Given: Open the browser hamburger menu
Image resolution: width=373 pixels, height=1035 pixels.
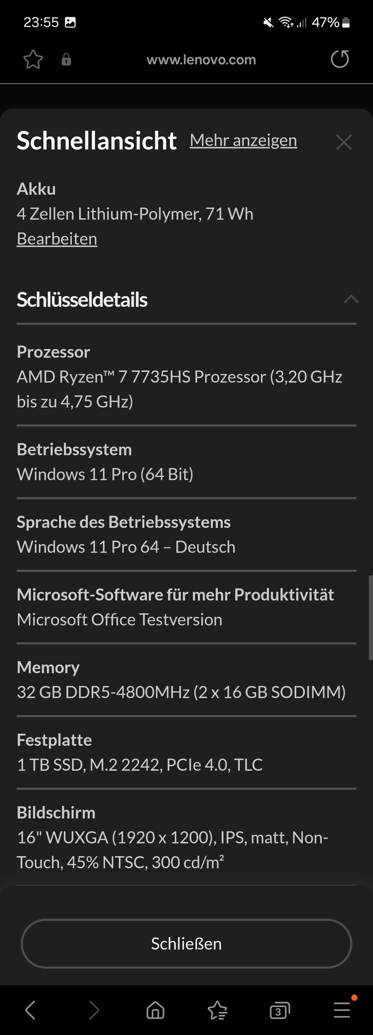Looking at the screenshot, I should [342, 1010].
